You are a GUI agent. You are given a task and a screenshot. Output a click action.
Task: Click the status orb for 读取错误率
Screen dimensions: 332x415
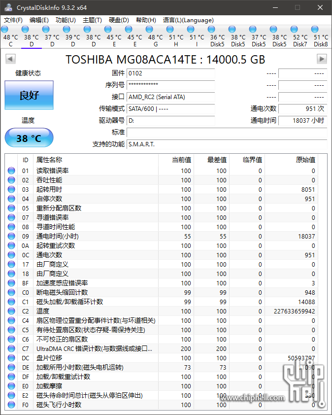tap(11, 171)
